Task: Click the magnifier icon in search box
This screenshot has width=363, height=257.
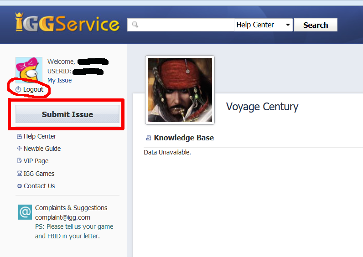Action: tap(135, 25)
